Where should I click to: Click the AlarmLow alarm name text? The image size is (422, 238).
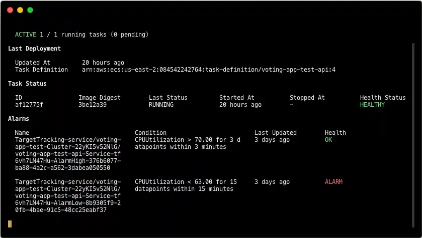68,196
